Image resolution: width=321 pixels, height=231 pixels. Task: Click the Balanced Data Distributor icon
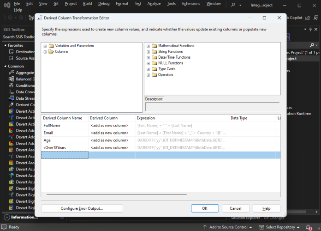(x=11, y=79)
